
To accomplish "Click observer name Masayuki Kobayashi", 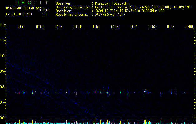I will 112,3.
